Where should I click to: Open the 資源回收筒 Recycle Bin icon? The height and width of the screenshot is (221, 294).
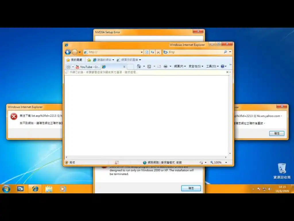pos(282,171)
